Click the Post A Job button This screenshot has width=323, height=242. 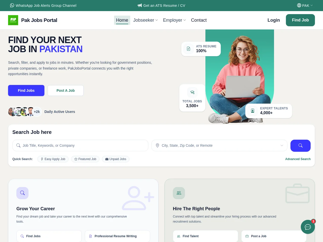66,90
